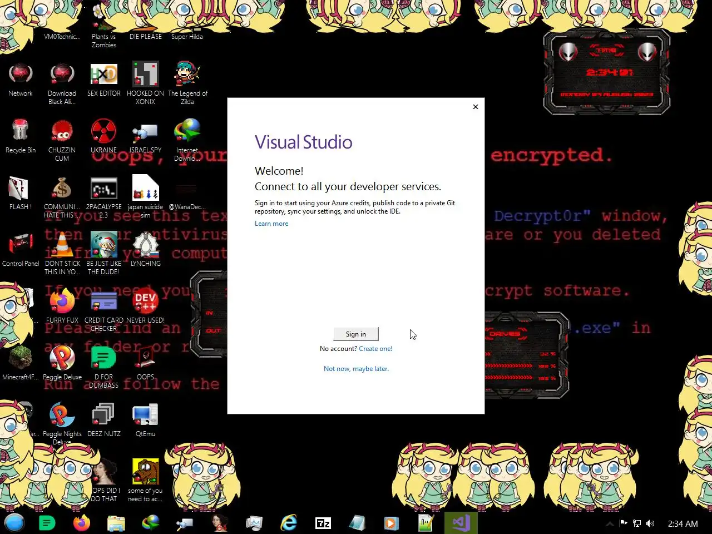Open the Start orb on taskbar

coord(14,523)
